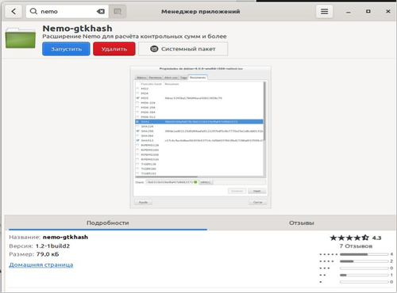The width and height of the screenshot is (397, 293).
Task: Open the Домашняя страница link
Action: 41,264
